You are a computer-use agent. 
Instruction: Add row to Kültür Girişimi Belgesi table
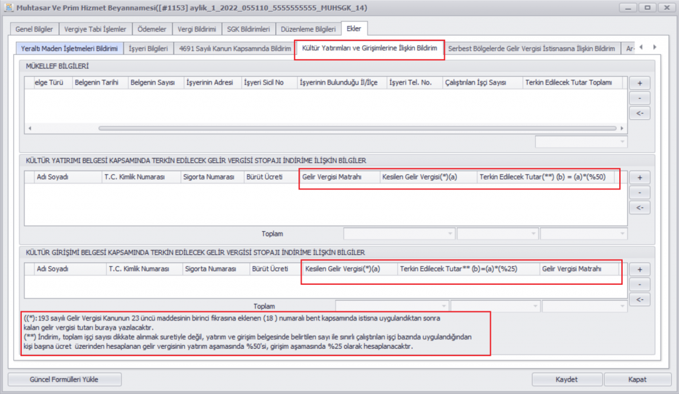click(x=639, y=270)
